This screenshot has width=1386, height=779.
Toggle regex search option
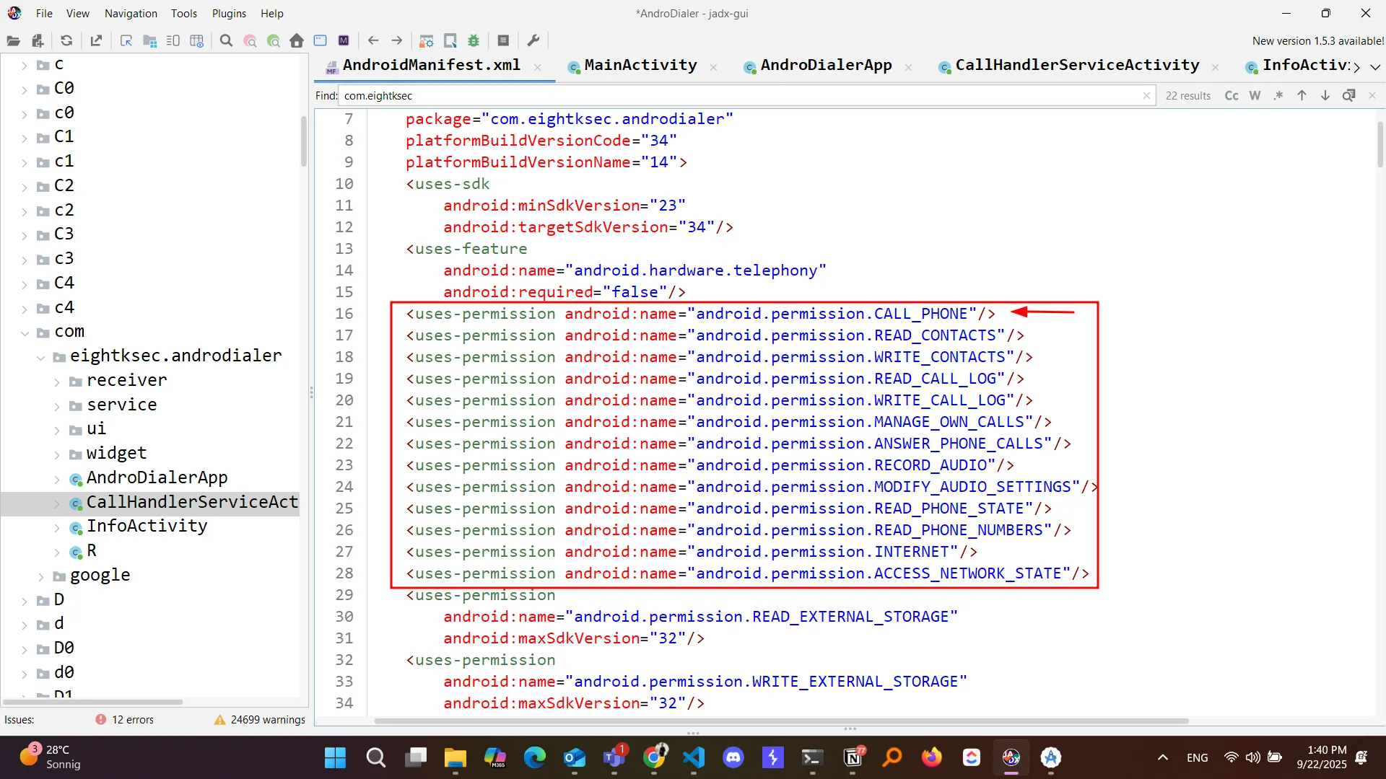point(1278,96)
